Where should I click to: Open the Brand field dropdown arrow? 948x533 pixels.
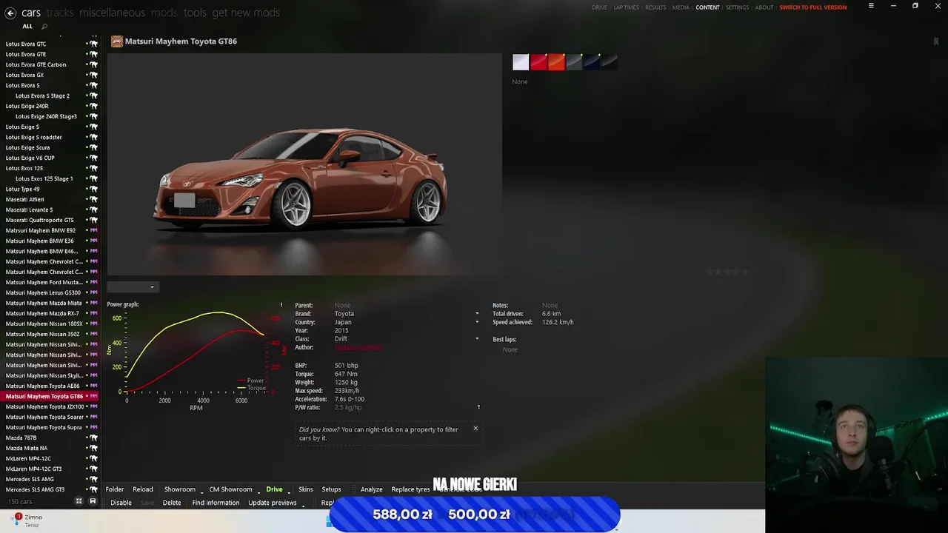coord(477,314)
